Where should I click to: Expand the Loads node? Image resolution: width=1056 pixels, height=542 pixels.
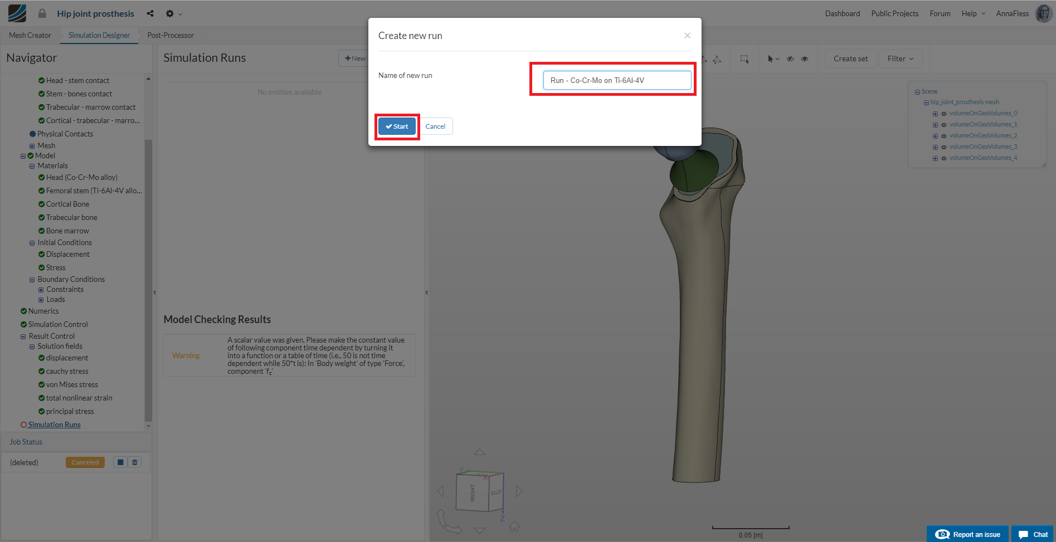click(x=41, y=300)
